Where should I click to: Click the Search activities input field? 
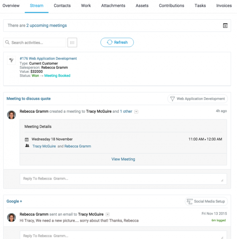tap(38, 43)
